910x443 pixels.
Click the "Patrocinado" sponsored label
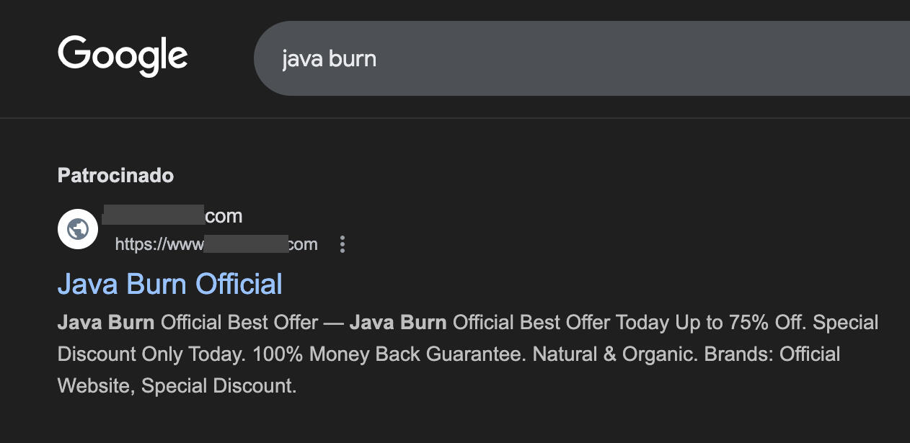pos(115,175)
